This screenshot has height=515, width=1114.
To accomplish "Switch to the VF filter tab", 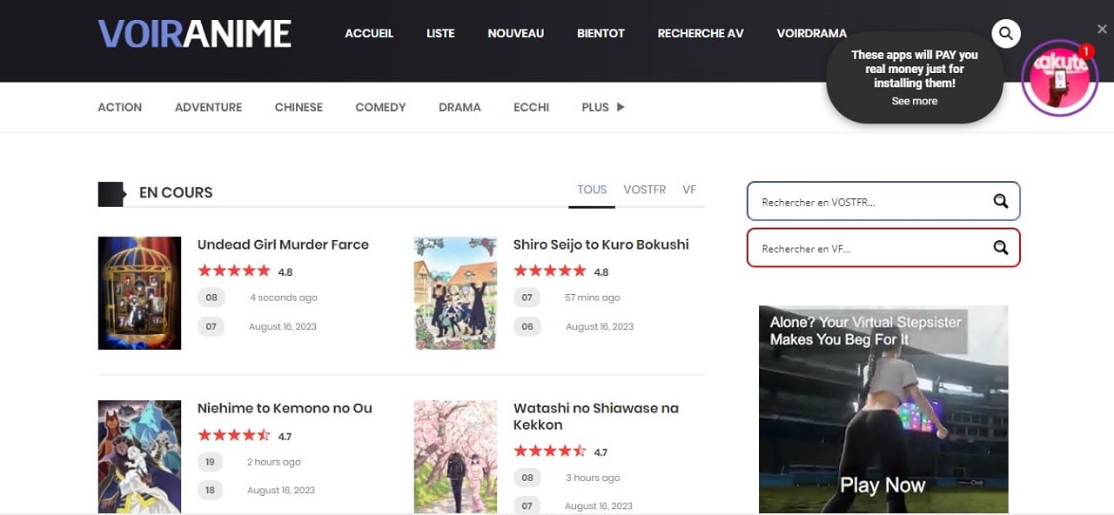I will (689, 190).
